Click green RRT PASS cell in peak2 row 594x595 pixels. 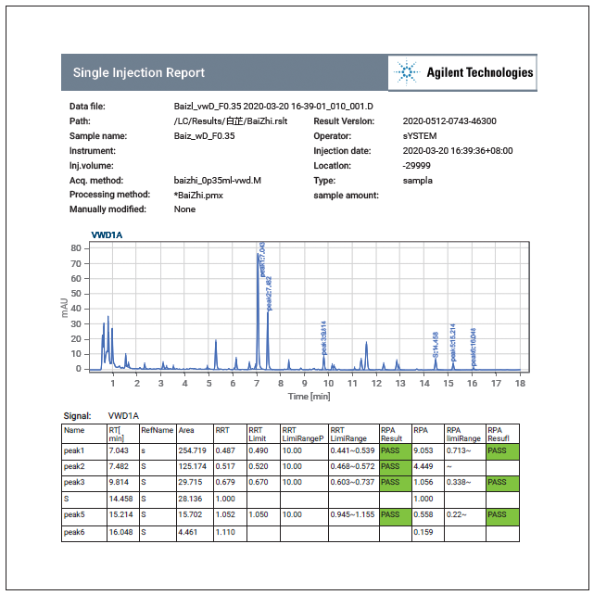396,467
